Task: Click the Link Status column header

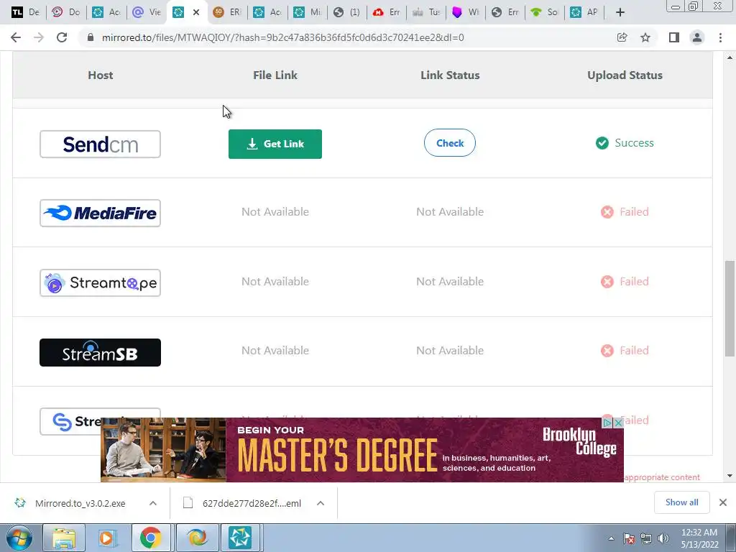Action: [x=450, y=75]
